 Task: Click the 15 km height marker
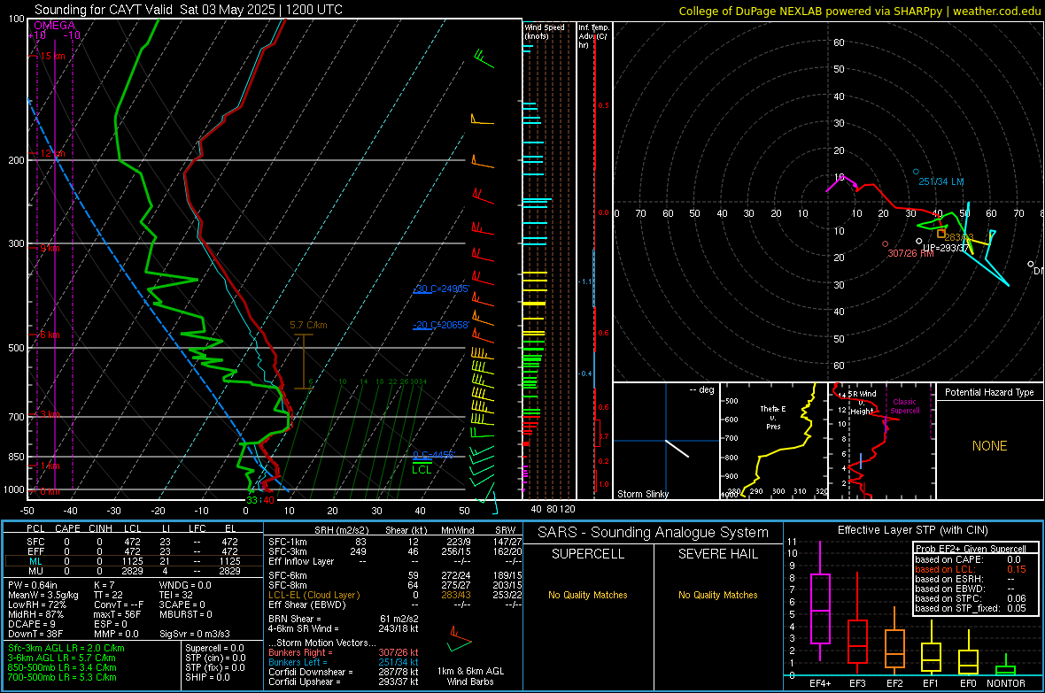[x=52, y=56]
